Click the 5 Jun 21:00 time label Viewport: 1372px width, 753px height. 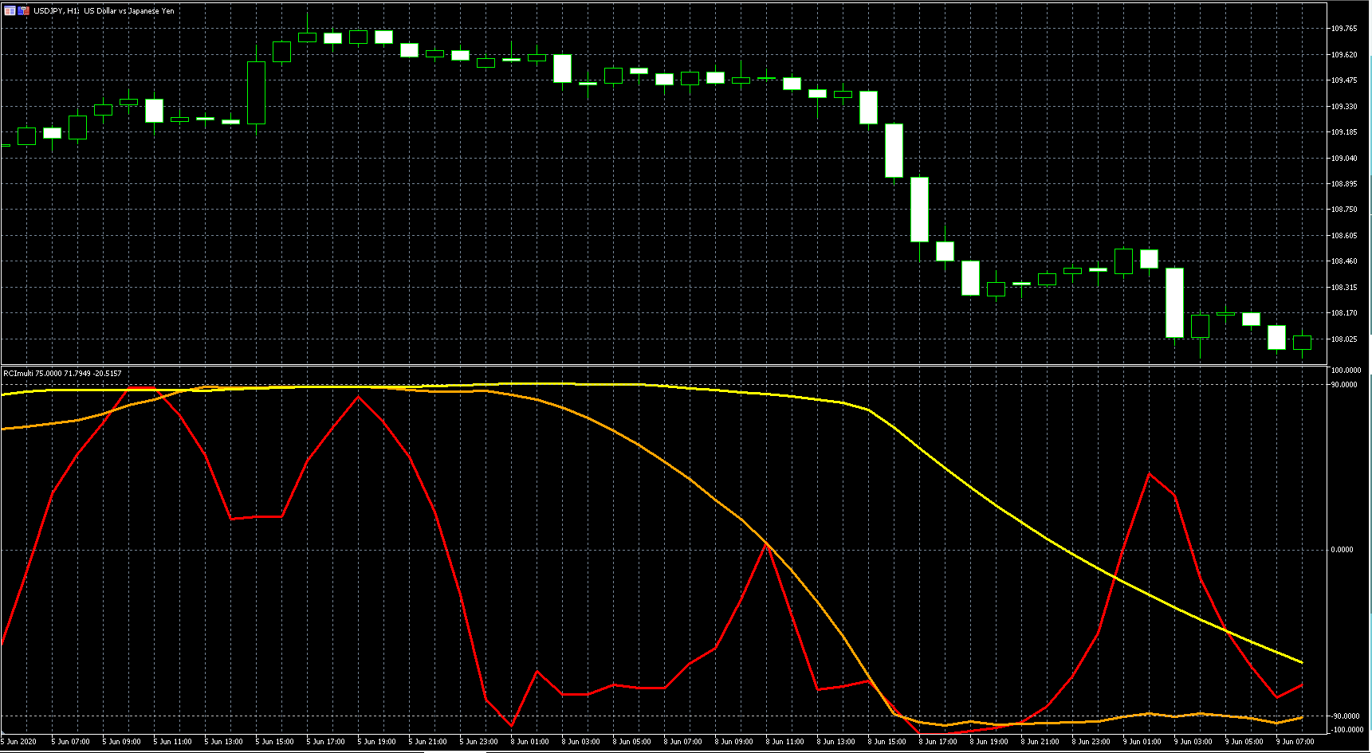click(x=427, y=742)
